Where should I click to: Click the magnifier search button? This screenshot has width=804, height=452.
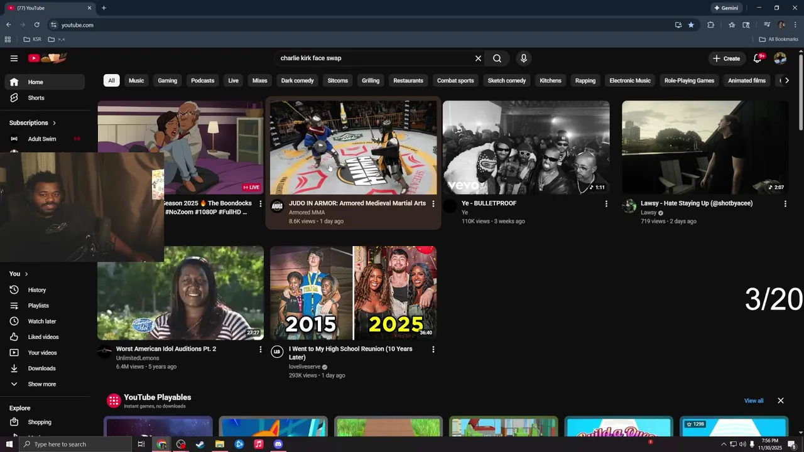497,58
